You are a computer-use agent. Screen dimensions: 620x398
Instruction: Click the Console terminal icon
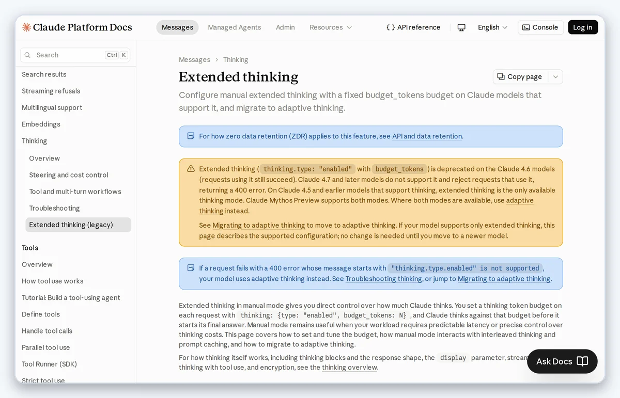pos(526,27)
